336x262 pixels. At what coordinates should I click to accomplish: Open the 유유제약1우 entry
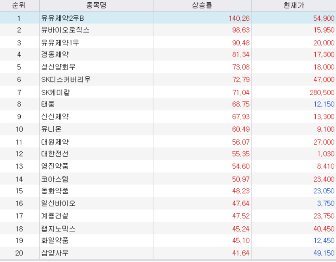[60, 43]
